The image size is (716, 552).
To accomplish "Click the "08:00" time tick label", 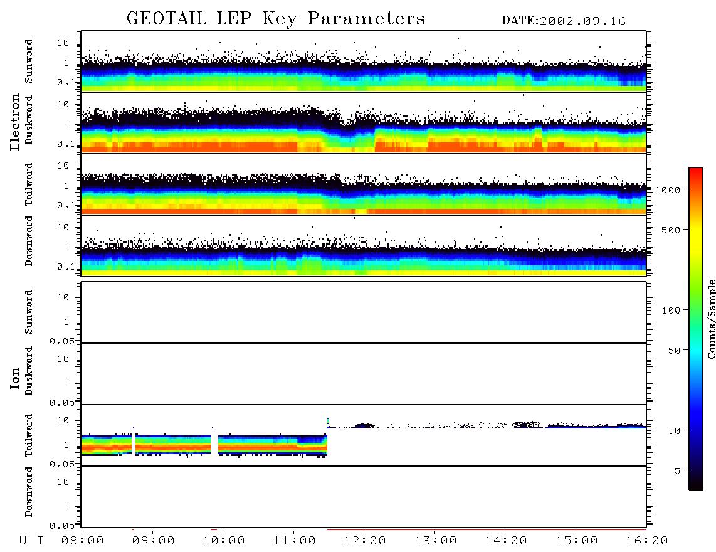I will pyautogui.click(x=83, y=541).
